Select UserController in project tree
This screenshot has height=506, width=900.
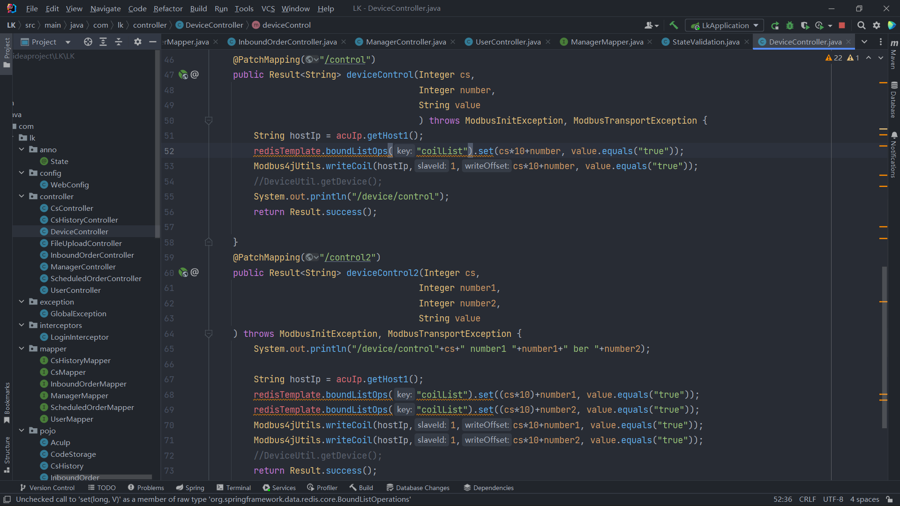[75, 290]
